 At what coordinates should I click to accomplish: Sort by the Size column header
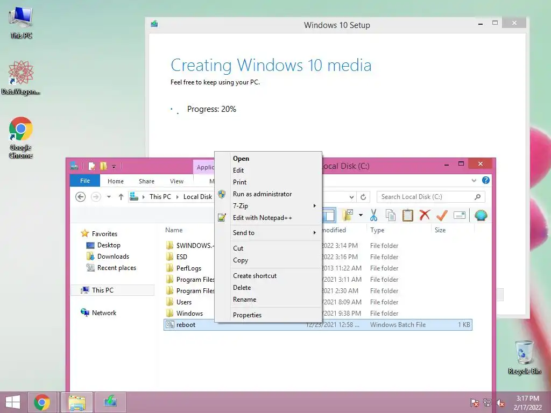440,230
